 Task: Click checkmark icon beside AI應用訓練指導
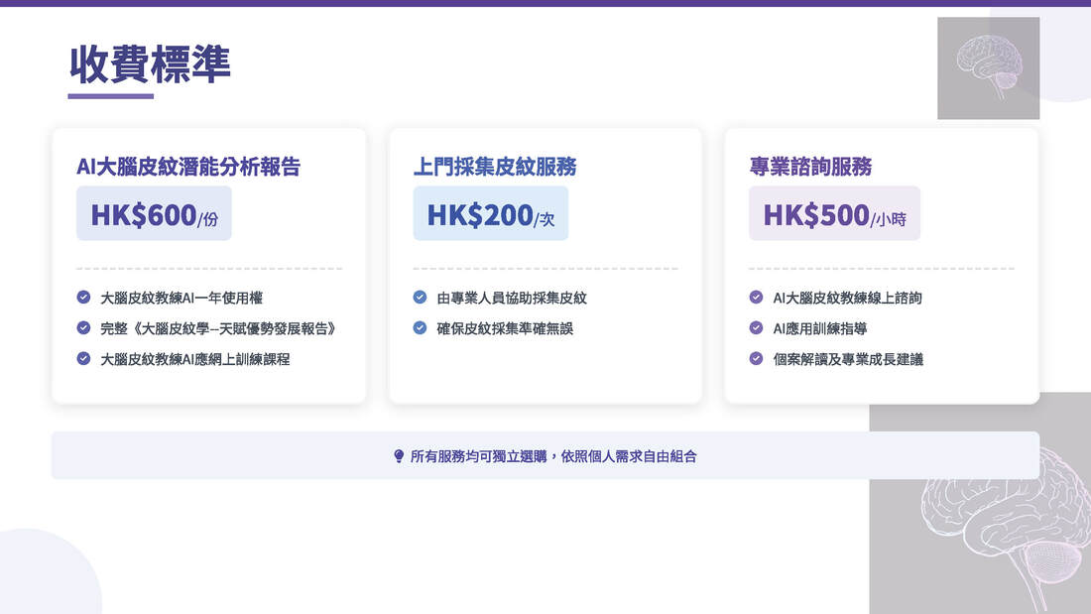(x=756, y=328)
